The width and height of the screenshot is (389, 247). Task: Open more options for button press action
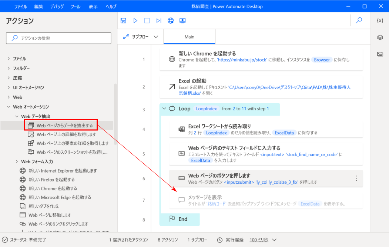[x=356, y=178]
